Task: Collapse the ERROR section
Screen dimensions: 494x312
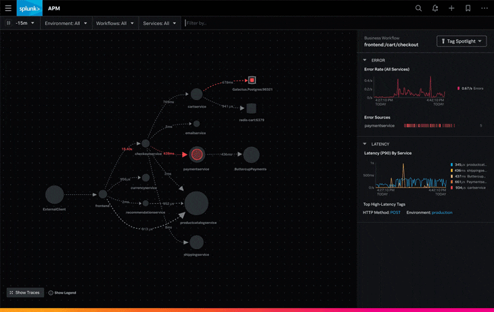Action: [x=365, y=60]
